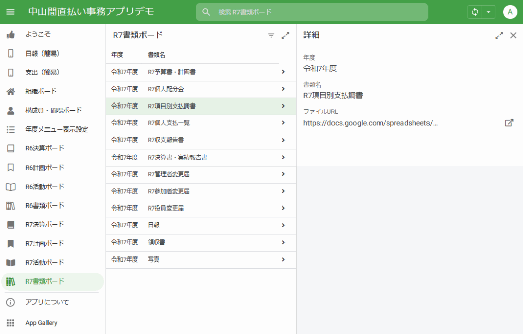Click the 日報（簡易） phone icon
The image size is (523, 334).
coord(11,53)
